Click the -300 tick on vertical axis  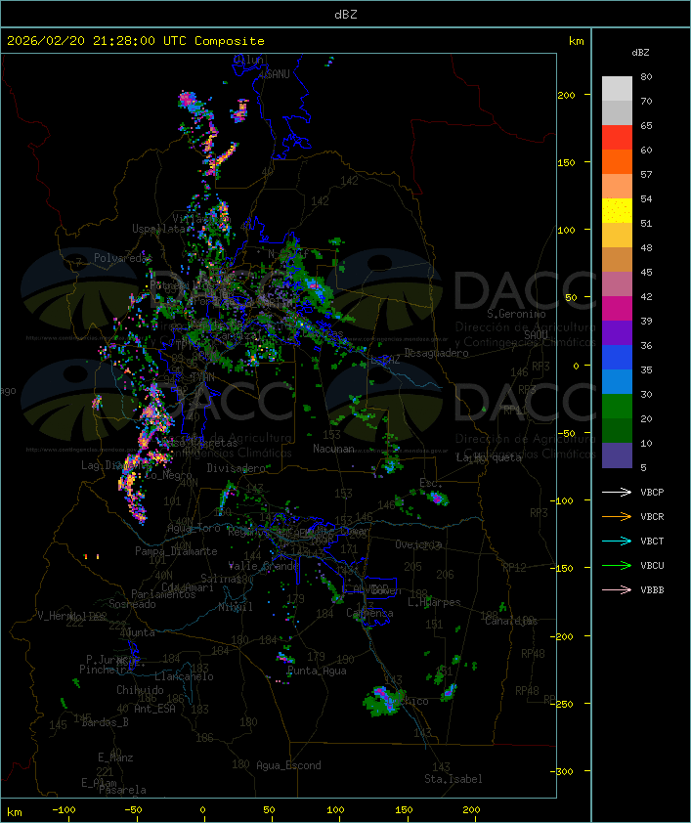561,771
